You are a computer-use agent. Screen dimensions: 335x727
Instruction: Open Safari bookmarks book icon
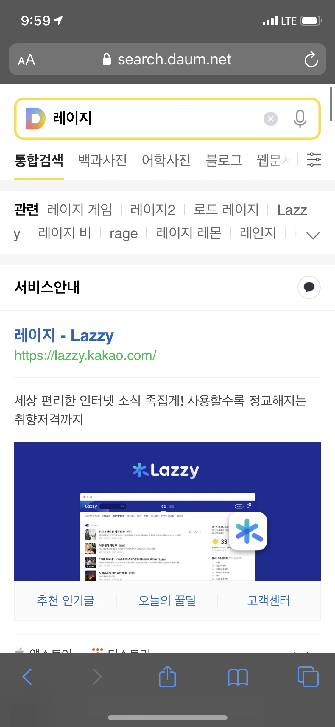[238, 677]
